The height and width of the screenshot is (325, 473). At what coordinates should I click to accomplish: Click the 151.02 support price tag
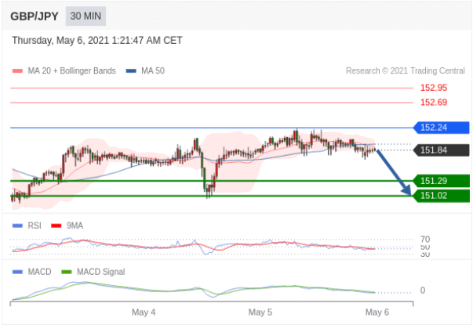[441, 196]
